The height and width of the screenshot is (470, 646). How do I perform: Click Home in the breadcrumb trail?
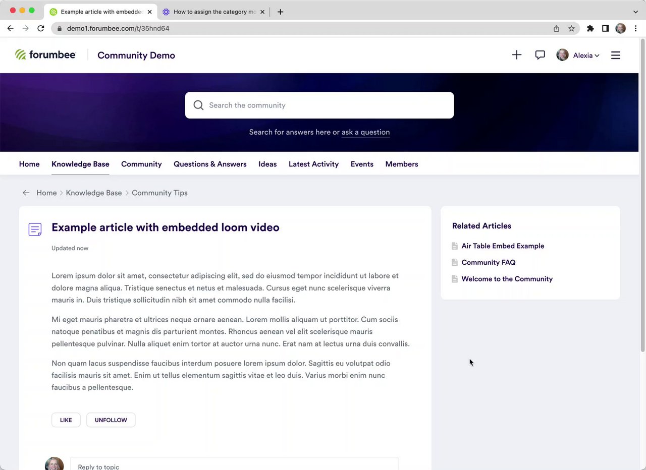[46, 193]
